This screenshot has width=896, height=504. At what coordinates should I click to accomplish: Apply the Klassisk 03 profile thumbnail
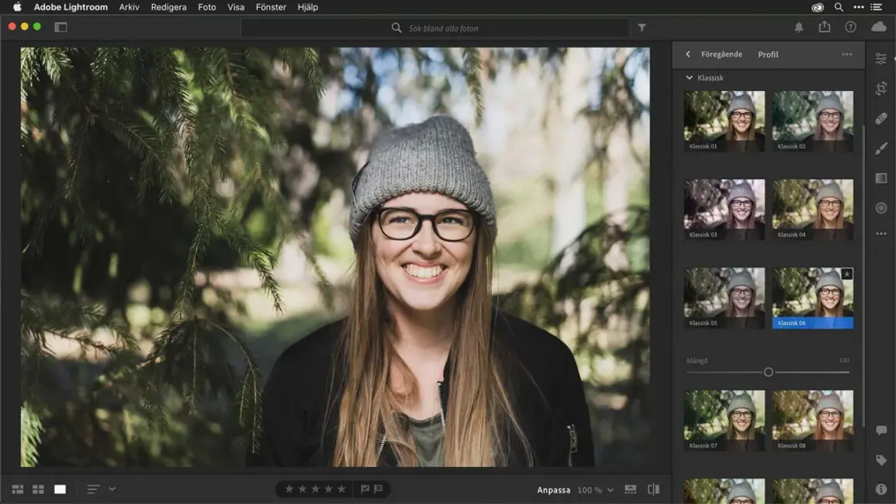[724, 209]
